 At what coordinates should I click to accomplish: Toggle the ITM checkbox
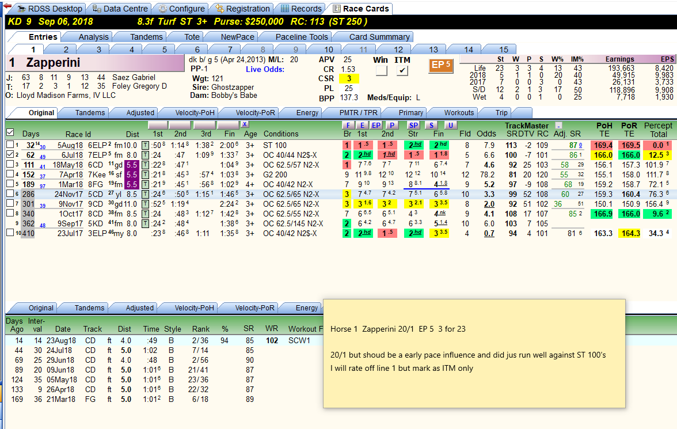point(402,70)
